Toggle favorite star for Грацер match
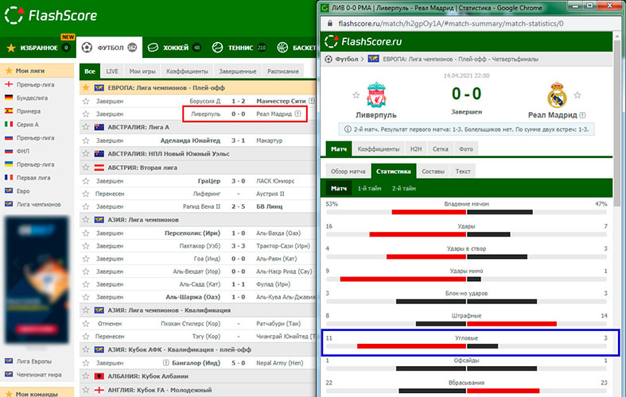The width and height of the screenshot is (626, 397). [85, 181]
